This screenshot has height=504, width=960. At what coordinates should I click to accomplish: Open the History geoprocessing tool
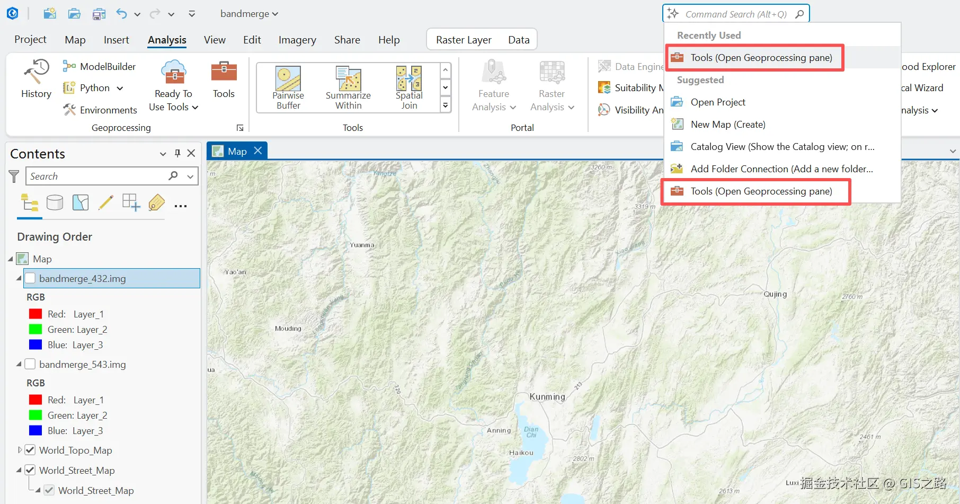point(36,78)
